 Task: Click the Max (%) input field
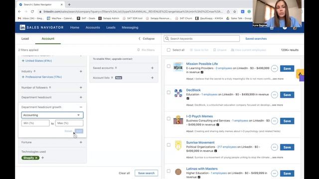click(x=69, y=123)
